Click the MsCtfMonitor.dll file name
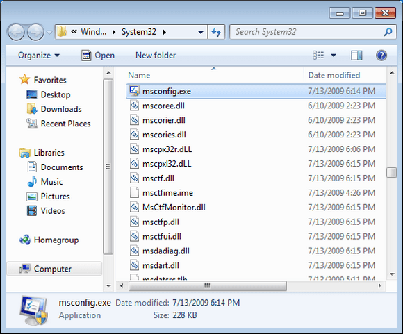403x334 pixels. [174, 208]
